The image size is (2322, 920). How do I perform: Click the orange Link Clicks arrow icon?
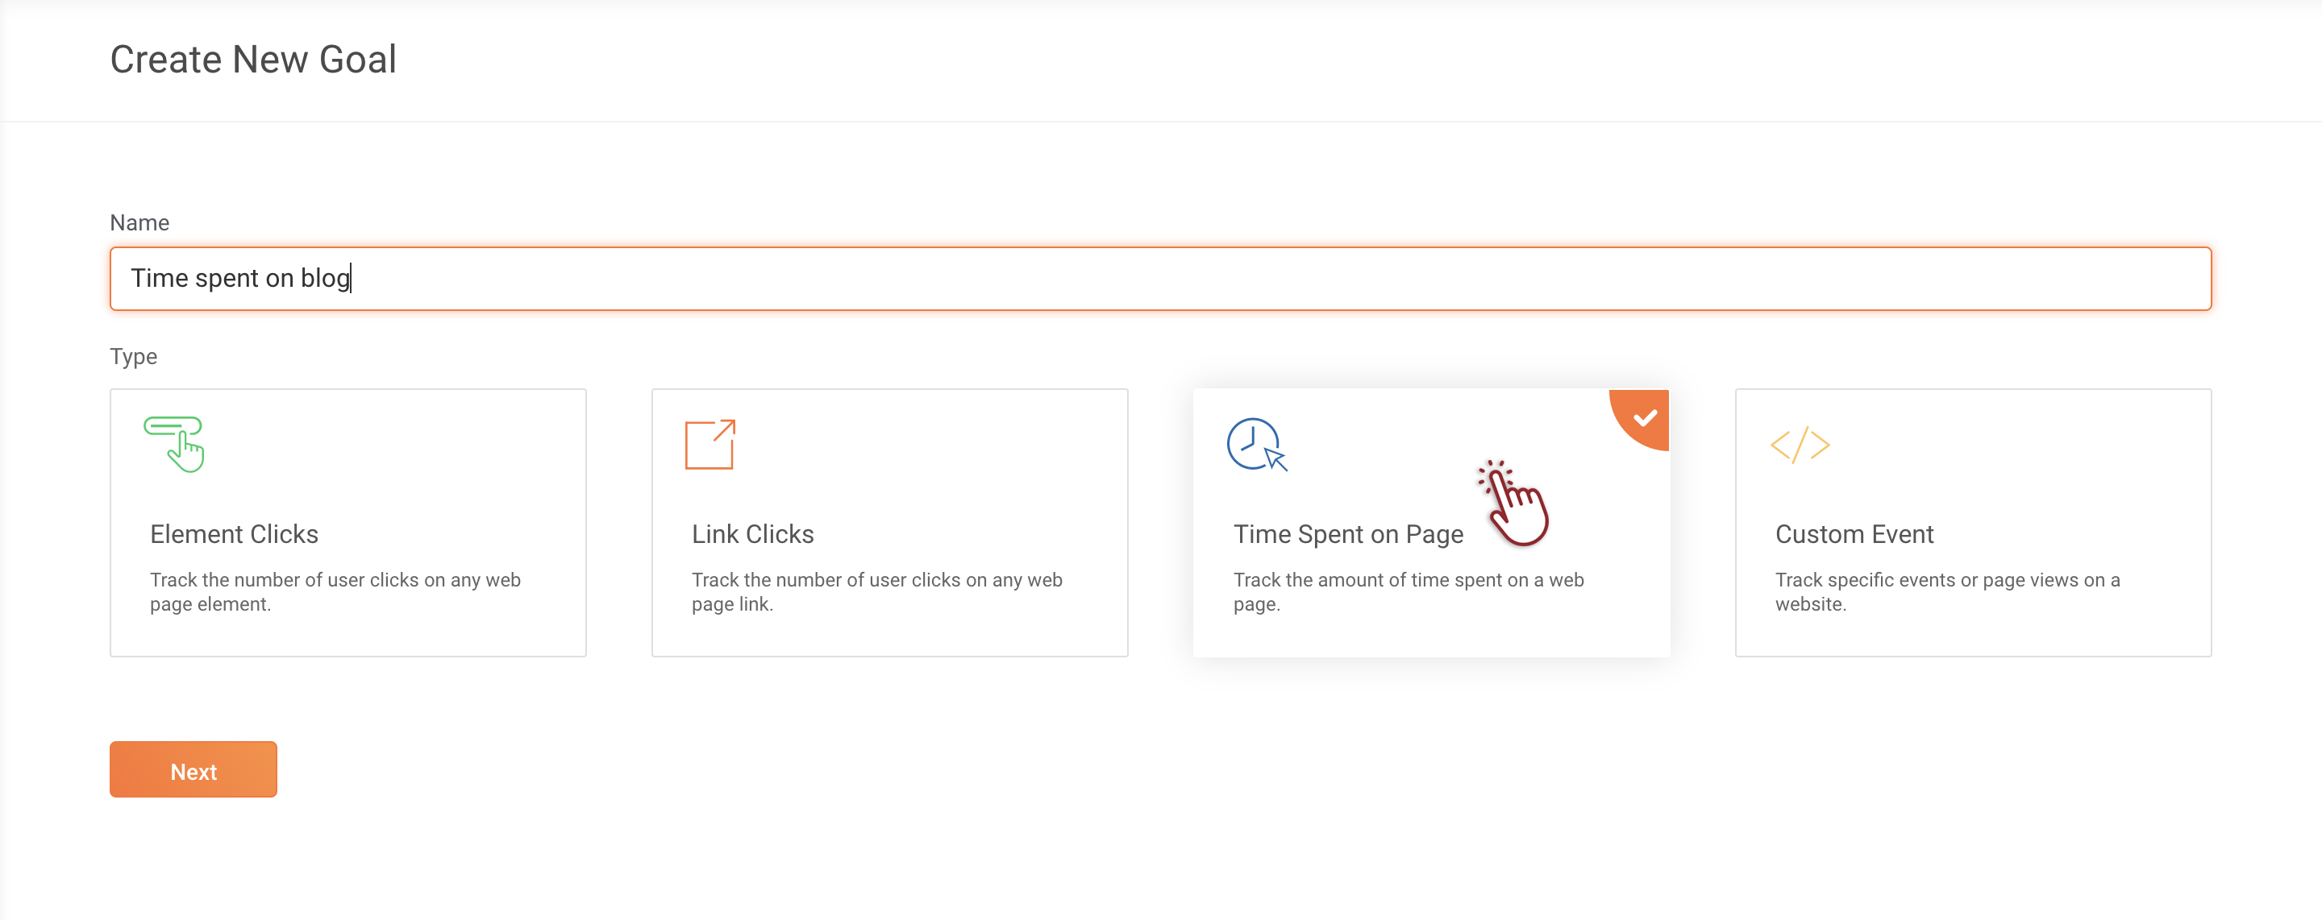tap(710, 444)
